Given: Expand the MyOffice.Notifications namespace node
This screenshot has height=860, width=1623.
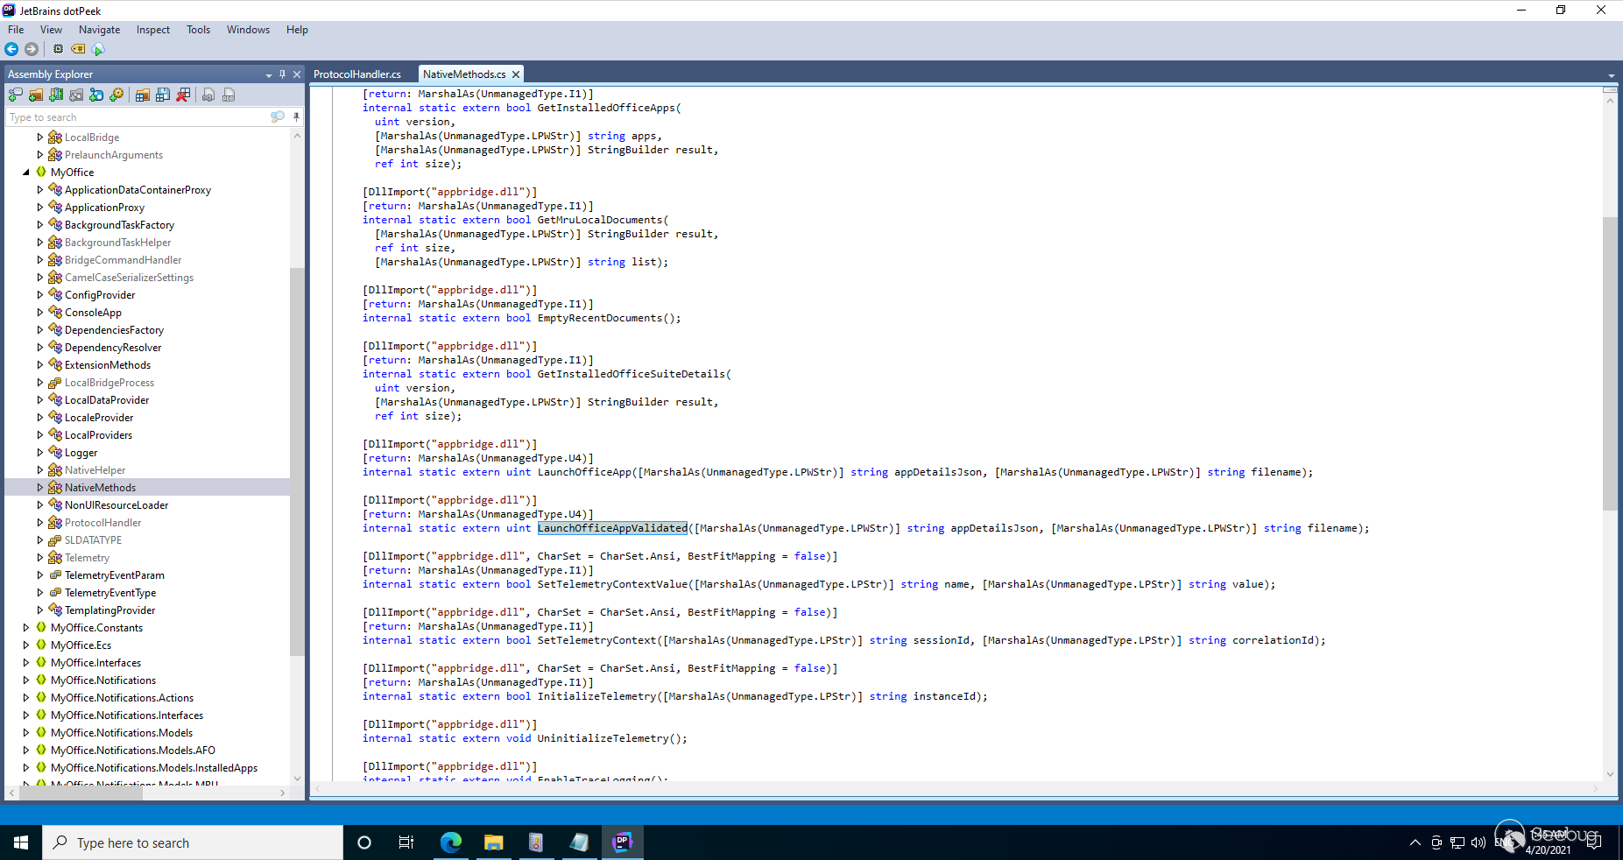Looking at the screenshot, I should [26, 680].
